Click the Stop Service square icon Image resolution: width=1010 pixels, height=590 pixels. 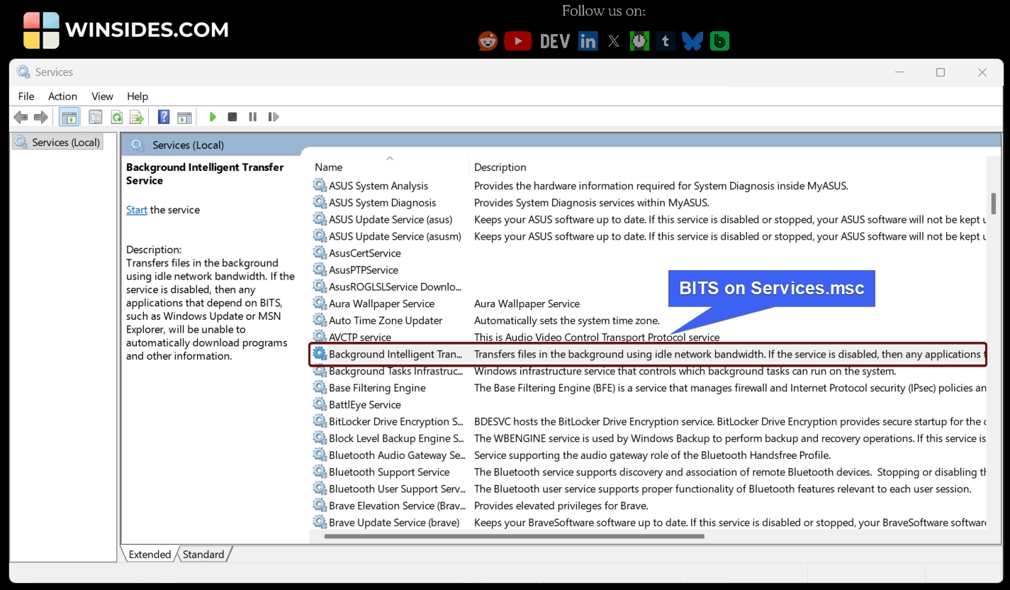coord(232,117)
